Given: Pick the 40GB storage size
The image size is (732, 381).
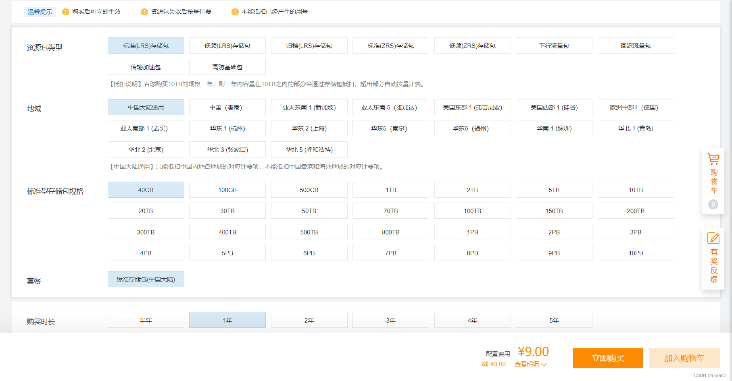Looking at the screenshot, I should click(146, 190).
